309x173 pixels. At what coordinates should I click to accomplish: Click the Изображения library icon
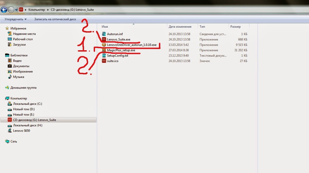tap(10, 72)
